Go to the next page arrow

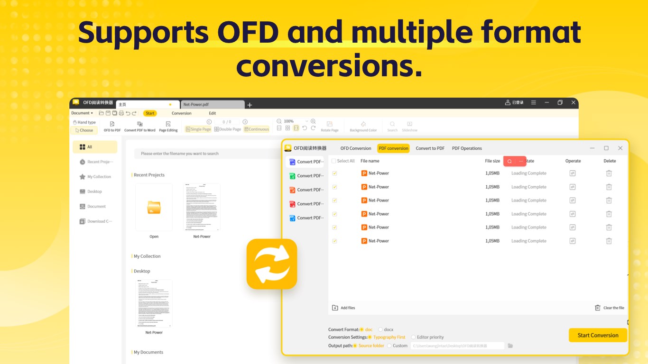[x=245, y=122]
